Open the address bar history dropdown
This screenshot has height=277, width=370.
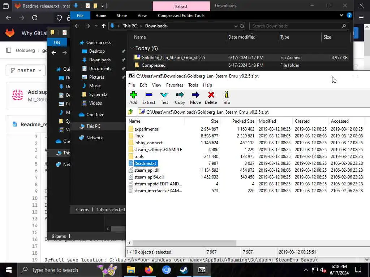tap(236, 26)
